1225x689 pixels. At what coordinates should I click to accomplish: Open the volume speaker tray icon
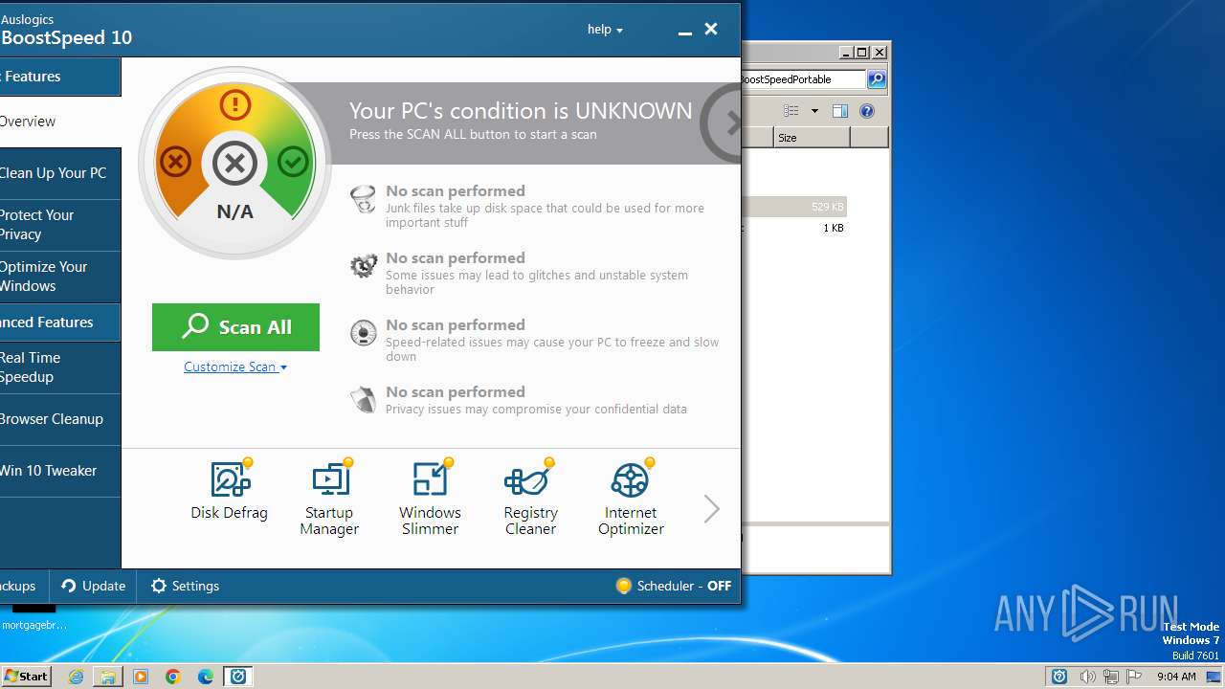1088,677
